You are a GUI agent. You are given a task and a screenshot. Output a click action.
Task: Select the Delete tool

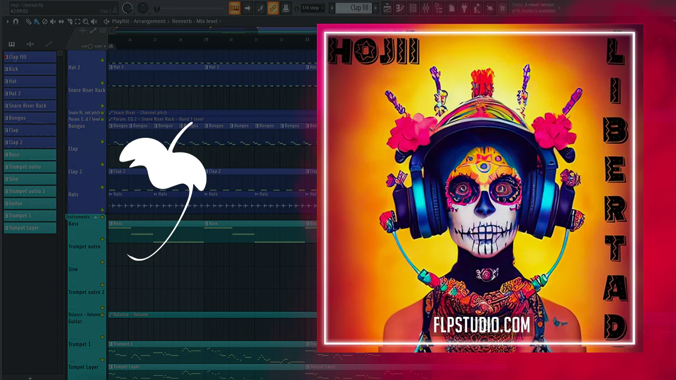tap(45, 22)
